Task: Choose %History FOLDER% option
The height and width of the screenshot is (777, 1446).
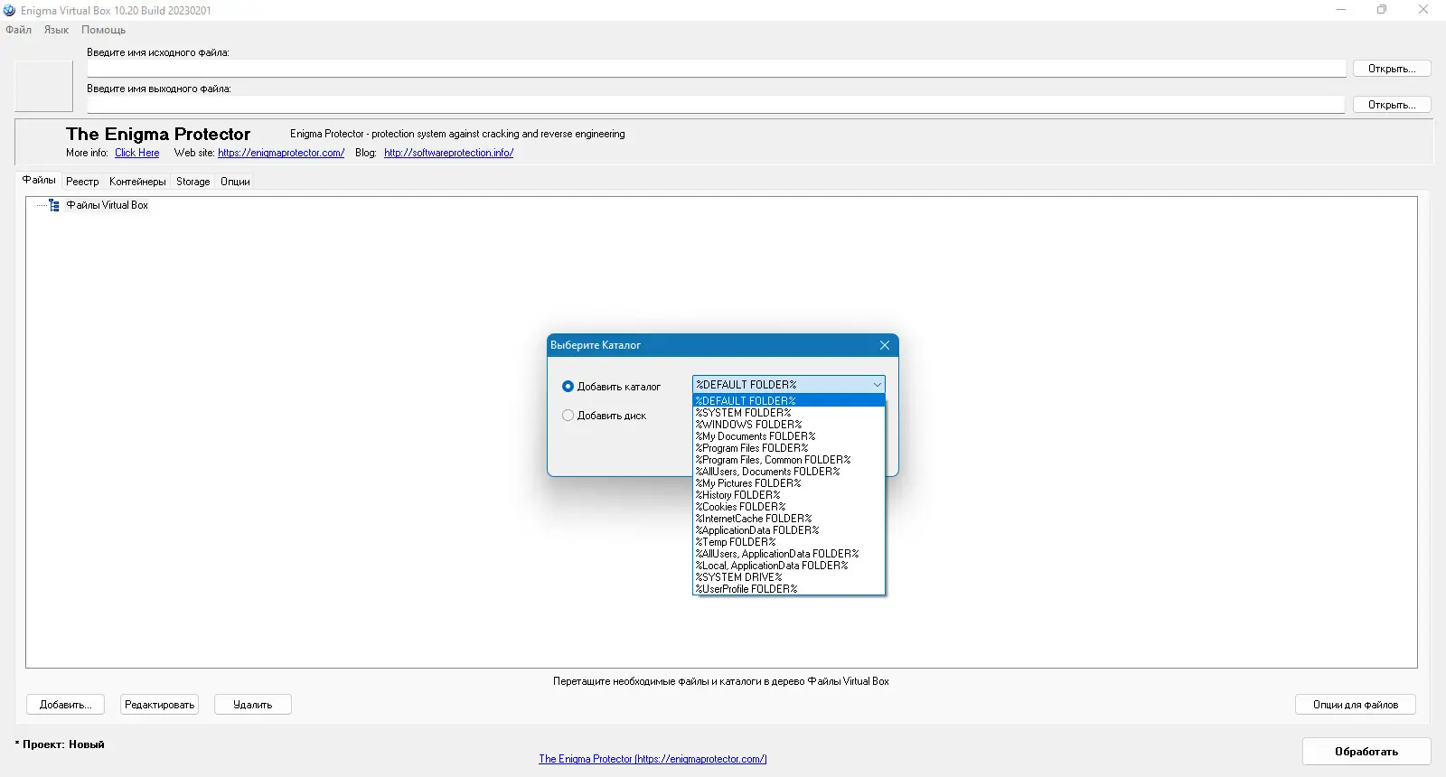Action: 788,495
